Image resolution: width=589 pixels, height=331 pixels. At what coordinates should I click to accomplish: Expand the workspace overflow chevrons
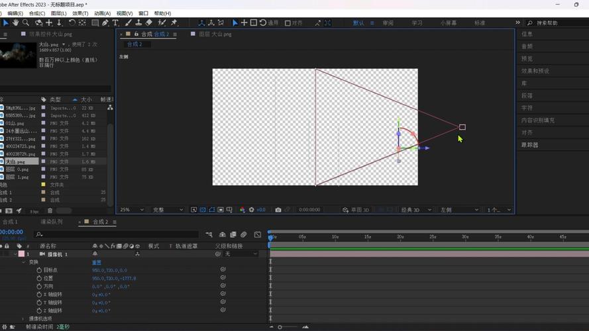tap(517, 23)
